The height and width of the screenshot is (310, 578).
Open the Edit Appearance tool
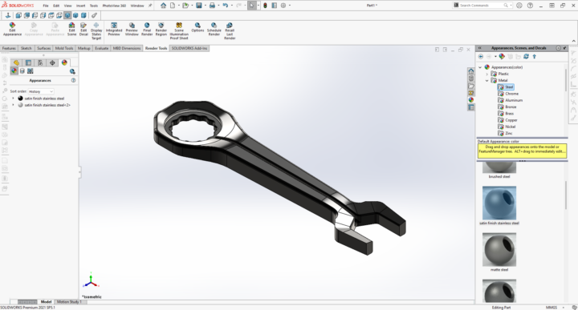(x=12, y=29)
